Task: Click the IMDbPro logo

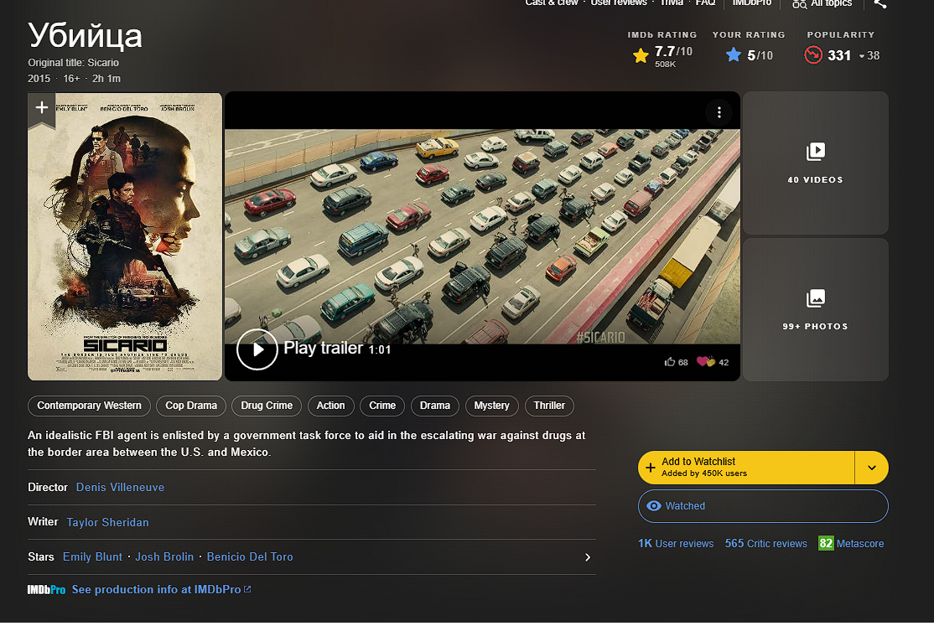Action: point(46,590)
